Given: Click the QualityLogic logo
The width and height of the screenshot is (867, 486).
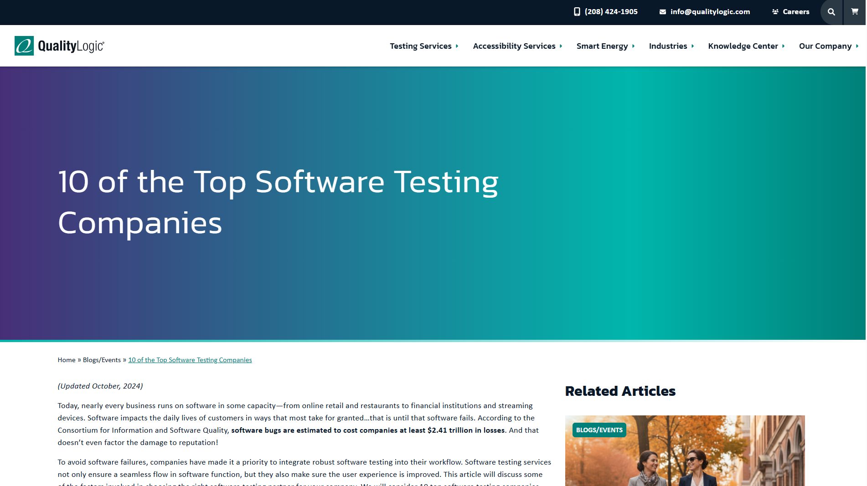Looking at the screenshot, I should coord(60,46).
